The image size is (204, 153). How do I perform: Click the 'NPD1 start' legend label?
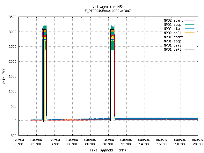point(173,37)
